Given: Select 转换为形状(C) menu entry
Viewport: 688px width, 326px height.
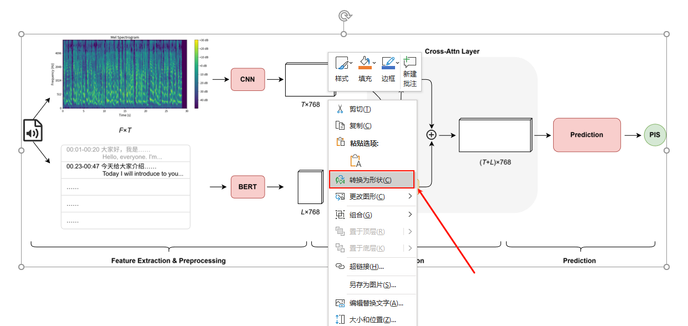Looking at the screenshot, I should (x=372, y=180).
